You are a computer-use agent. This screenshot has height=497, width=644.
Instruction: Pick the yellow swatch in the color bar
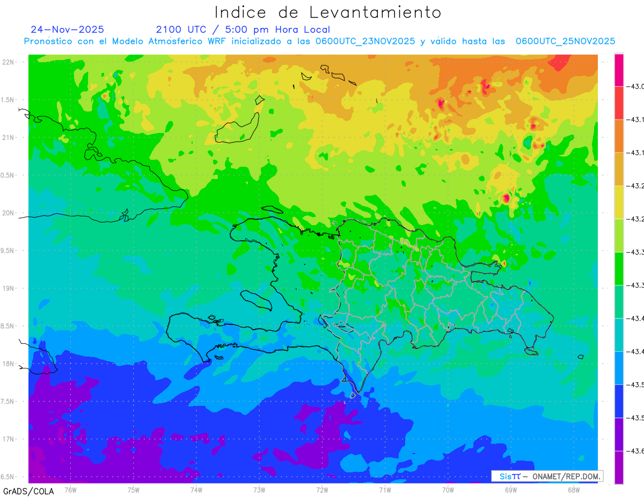619,202
